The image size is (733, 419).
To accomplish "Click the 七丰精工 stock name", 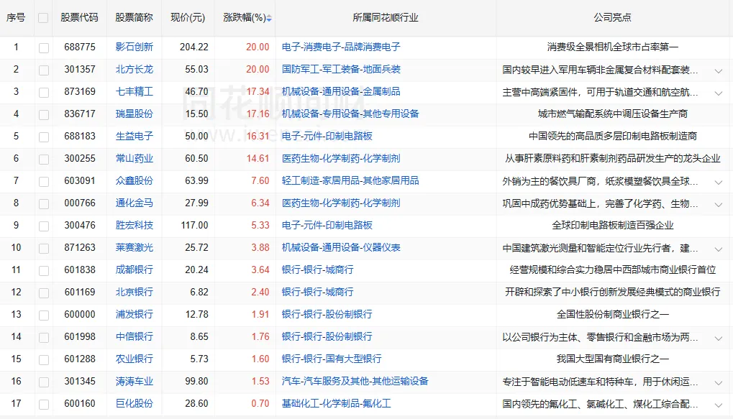I will [x=135, y=91].
